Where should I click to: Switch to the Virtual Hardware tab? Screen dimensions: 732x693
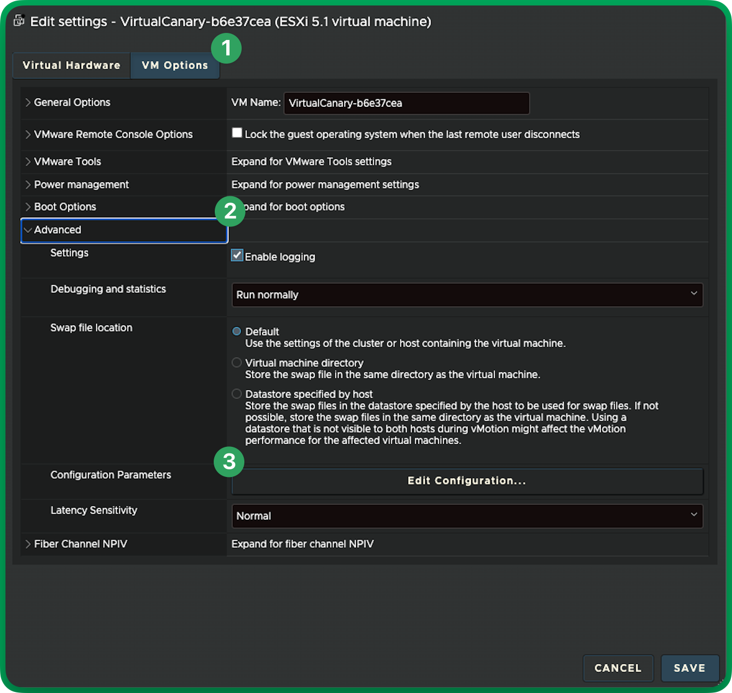pos(71,65)
